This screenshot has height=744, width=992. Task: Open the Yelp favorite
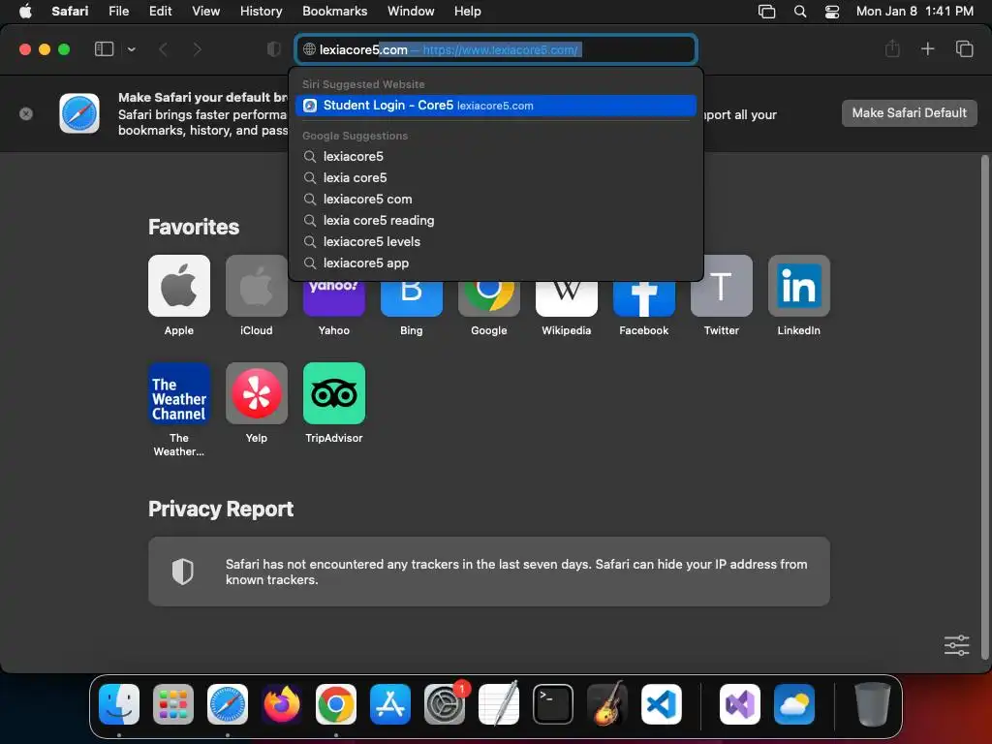pyautogui.click(x=256, y=393)
